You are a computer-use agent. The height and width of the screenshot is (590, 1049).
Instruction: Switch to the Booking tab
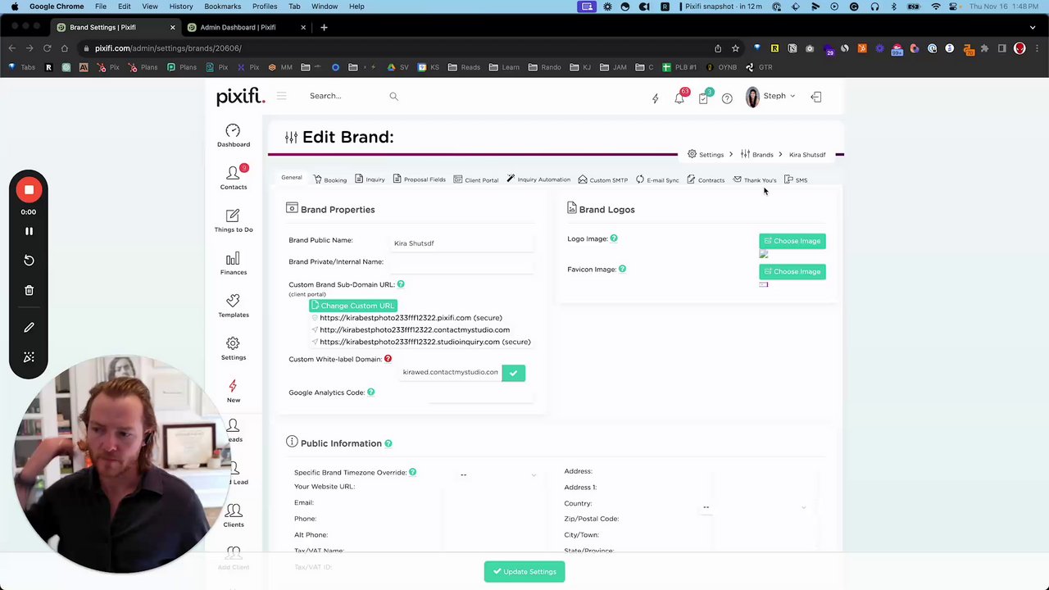[330, 179]
